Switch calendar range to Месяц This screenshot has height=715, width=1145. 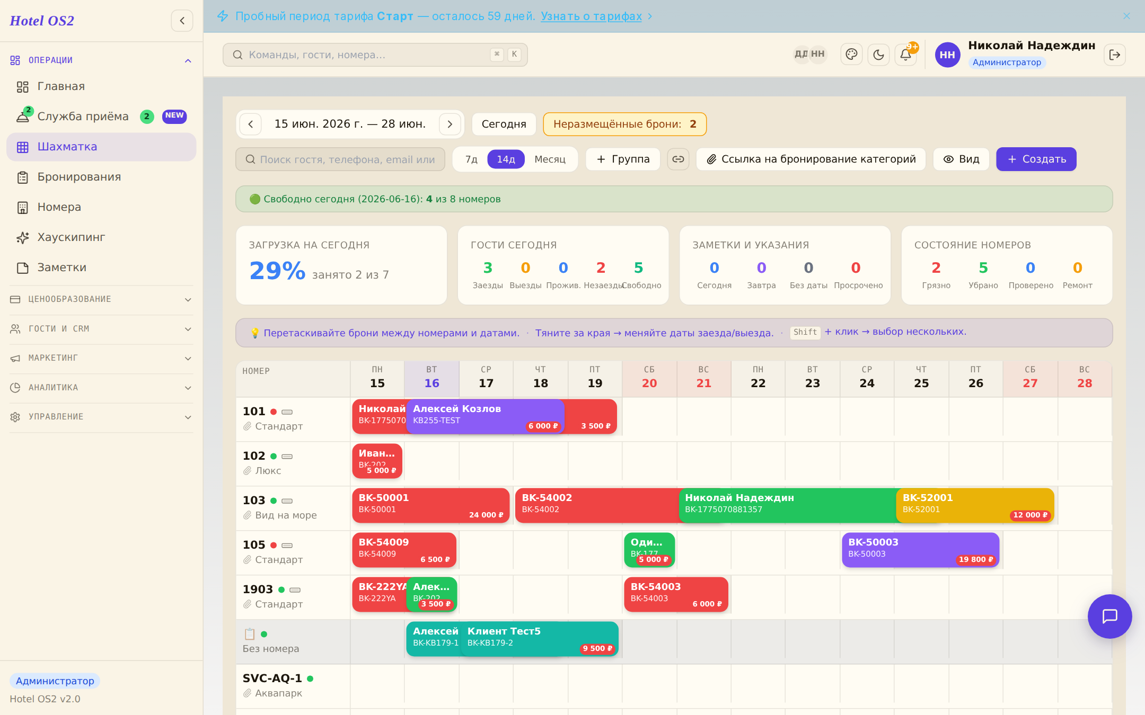pyautogui.click(x=550, y=159)
